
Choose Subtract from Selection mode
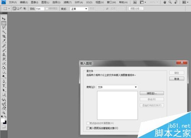21,9
